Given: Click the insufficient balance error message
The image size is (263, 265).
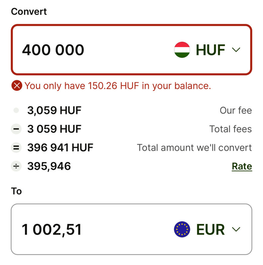Looking at the screenshot, I should [118, 86].
